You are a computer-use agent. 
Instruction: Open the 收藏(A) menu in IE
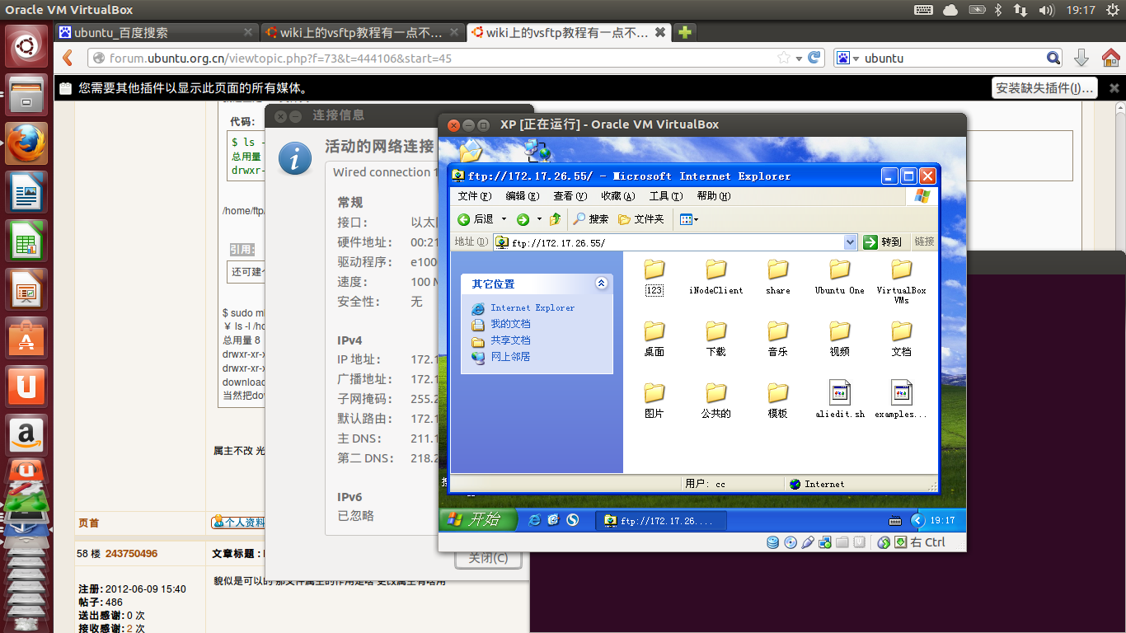click(x=618, y=196)
